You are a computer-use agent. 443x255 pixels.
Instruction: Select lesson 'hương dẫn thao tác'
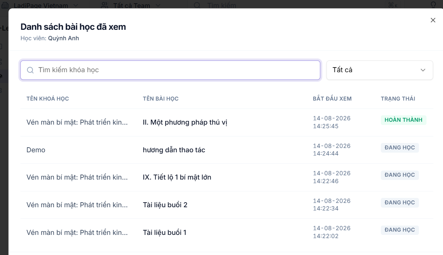click(174, 150)
